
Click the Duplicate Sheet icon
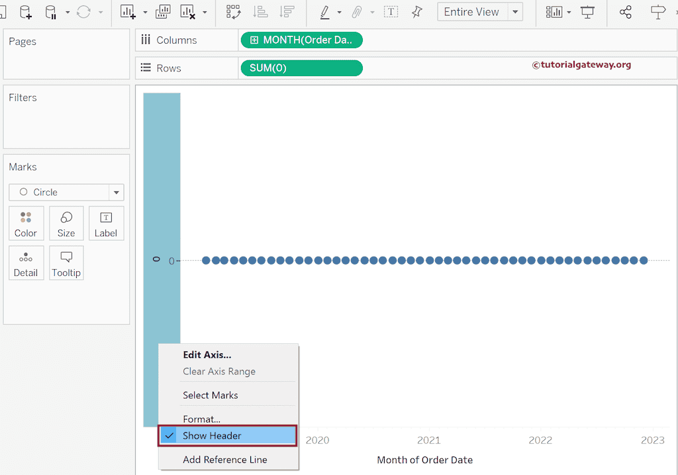coord(163,12)
